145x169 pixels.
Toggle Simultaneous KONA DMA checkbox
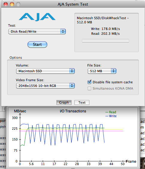coord(89,88)
